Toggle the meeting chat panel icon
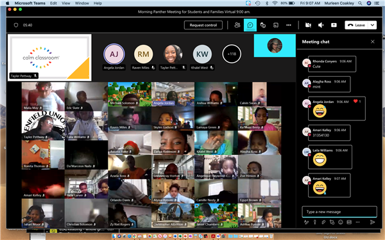 coord(250,25)
